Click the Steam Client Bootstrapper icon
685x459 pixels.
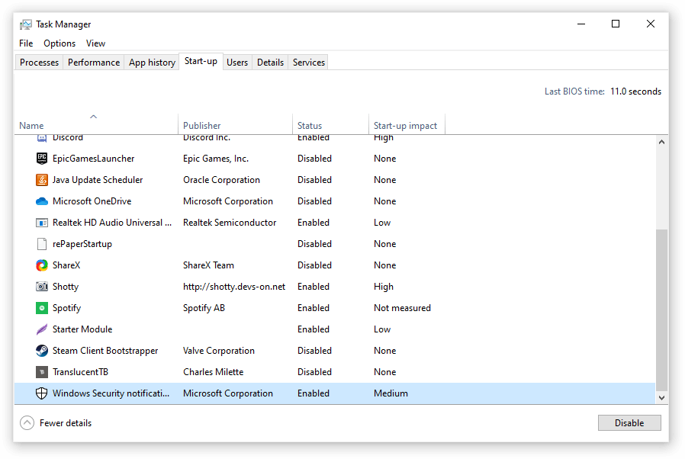[41, 351]
